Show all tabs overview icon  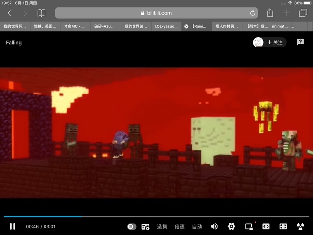coord(303,13)
